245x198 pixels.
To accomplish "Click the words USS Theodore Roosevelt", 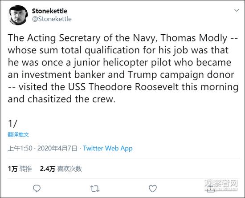I will pyautogui.click(x=123, y=87).
